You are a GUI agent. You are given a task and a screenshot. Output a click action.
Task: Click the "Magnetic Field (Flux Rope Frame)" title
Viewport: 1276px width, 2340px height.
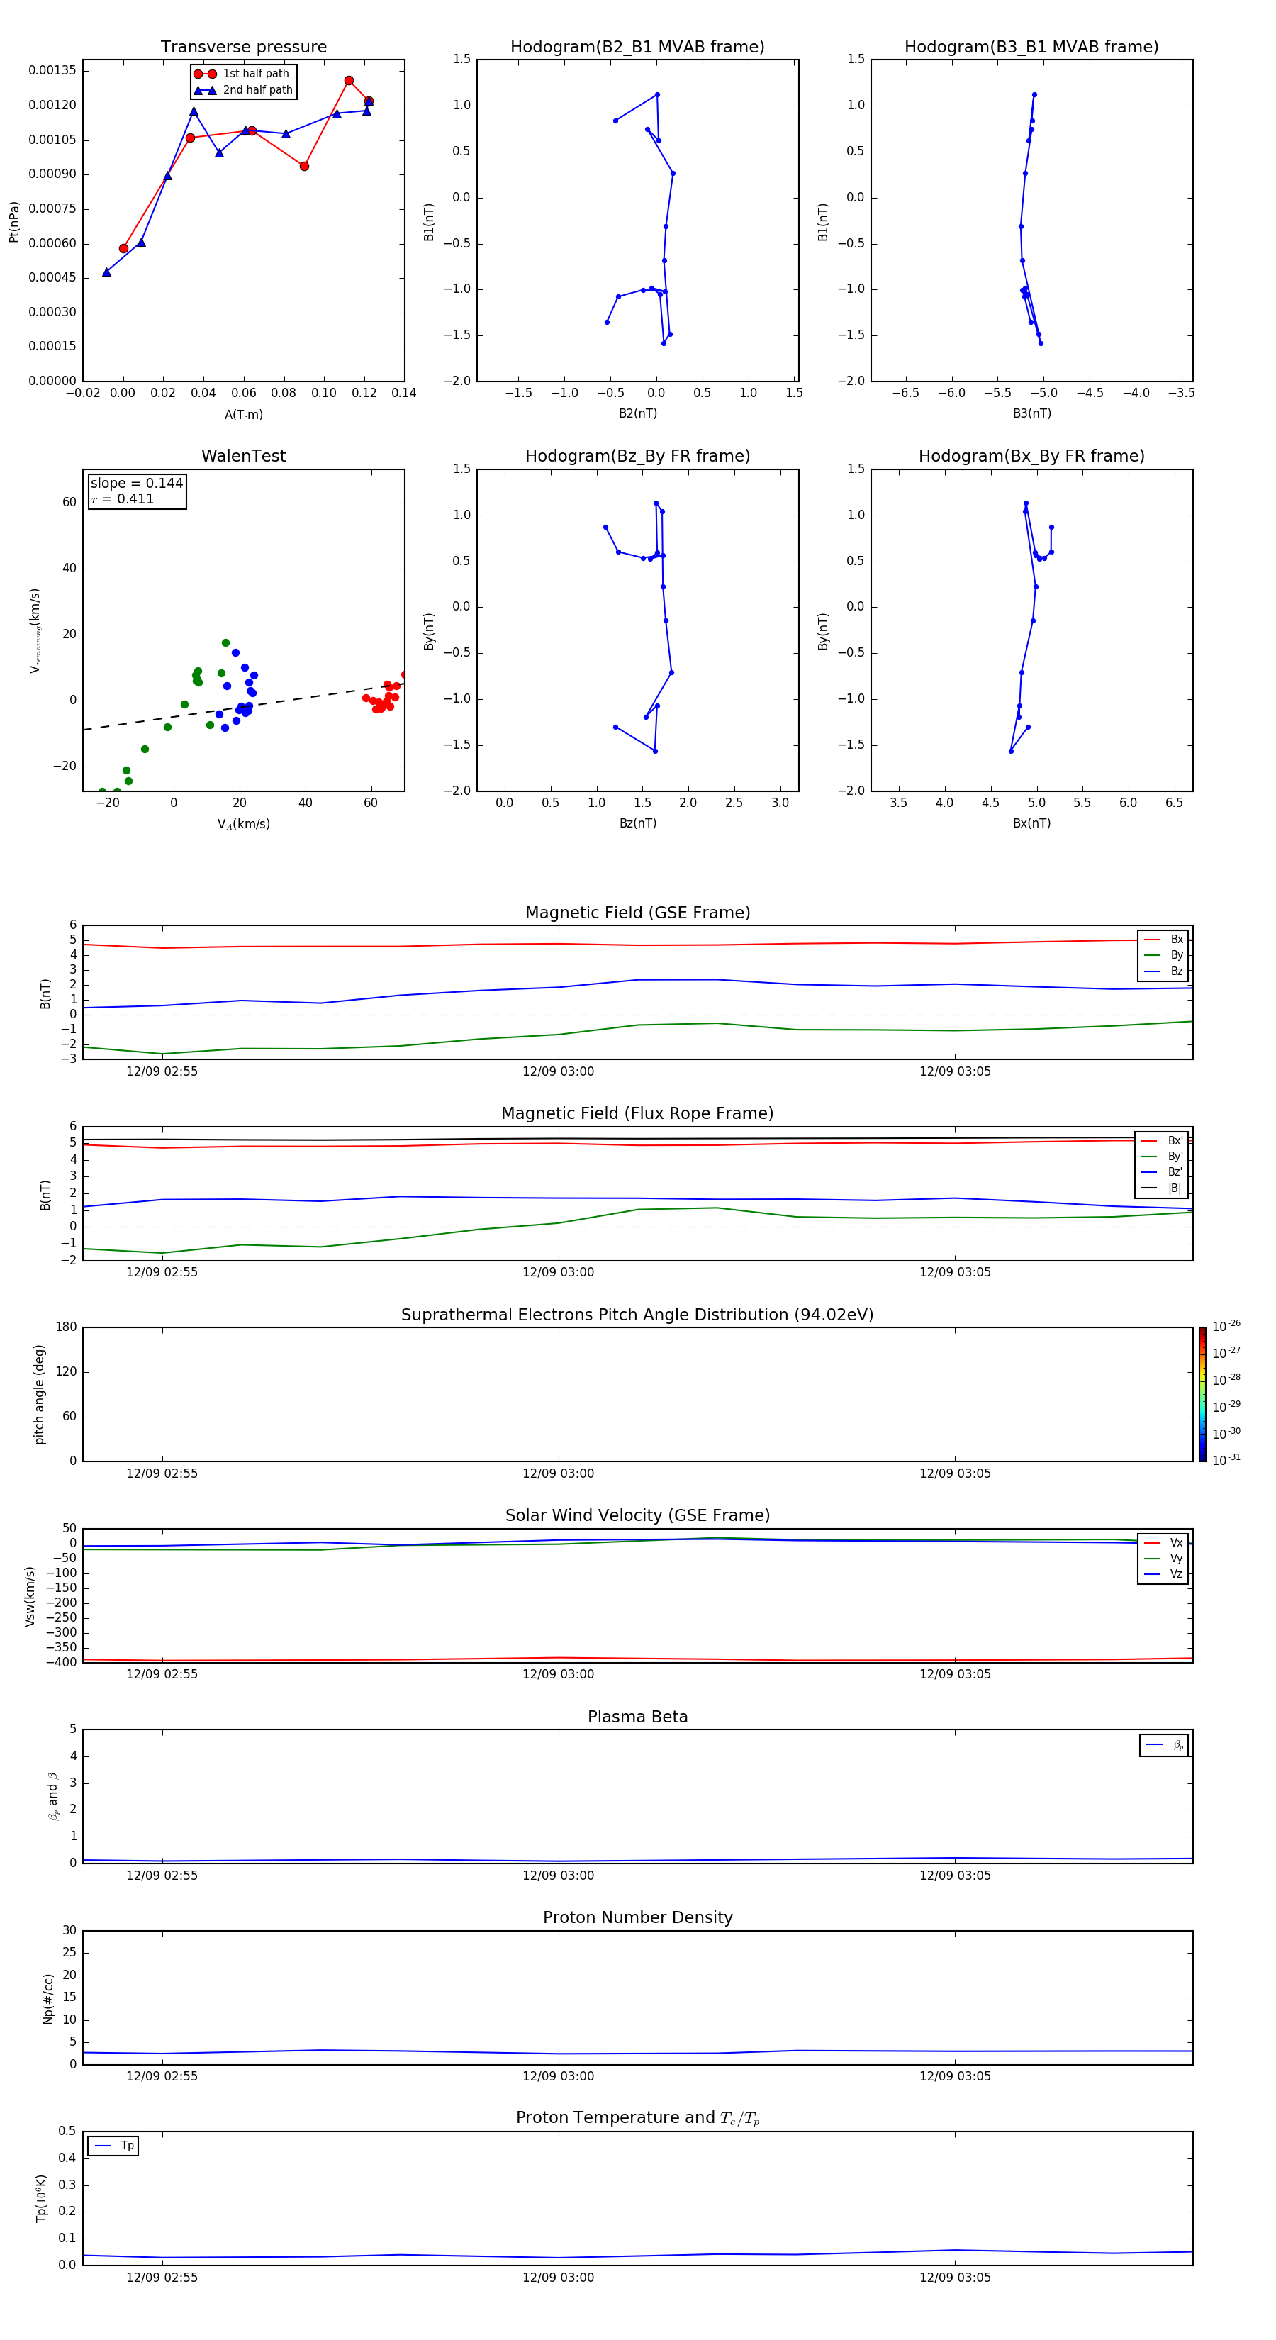[637, 1114]
